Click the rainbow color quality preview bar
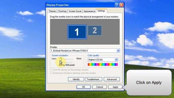The height and width of the screenshot is (98, 174). click(x=103, y=65)
